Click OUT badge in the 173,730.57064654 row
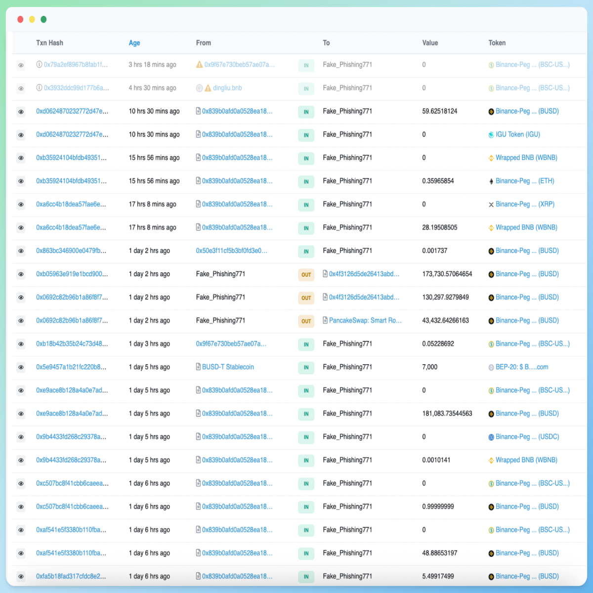Image resolution: width=593 pixels, height=593 pixels. (306, 275)
